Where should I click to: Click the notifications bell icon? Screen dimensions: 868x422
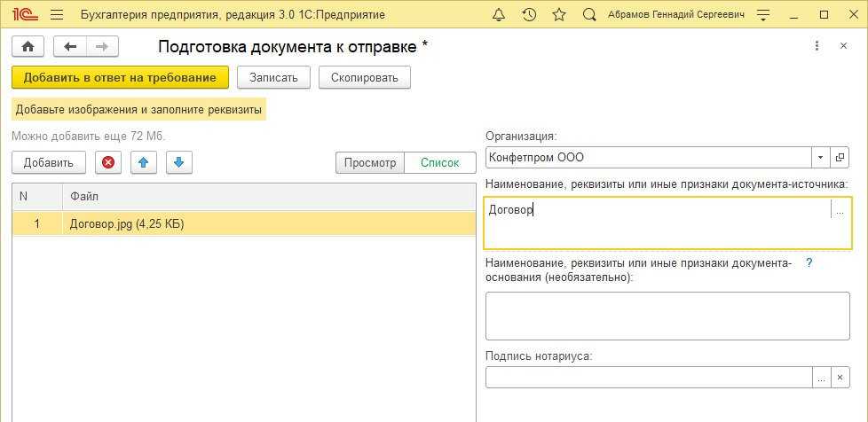499,15
